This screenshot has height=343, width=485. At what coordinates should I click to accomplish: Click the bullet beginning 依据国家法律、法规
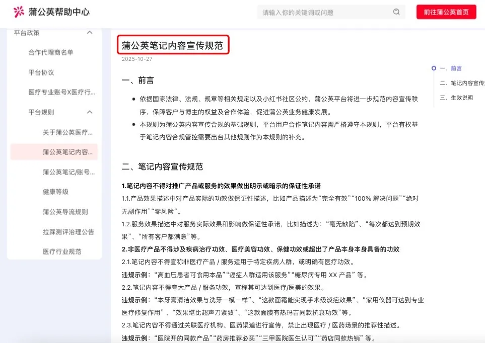click(x=279, y=106)
